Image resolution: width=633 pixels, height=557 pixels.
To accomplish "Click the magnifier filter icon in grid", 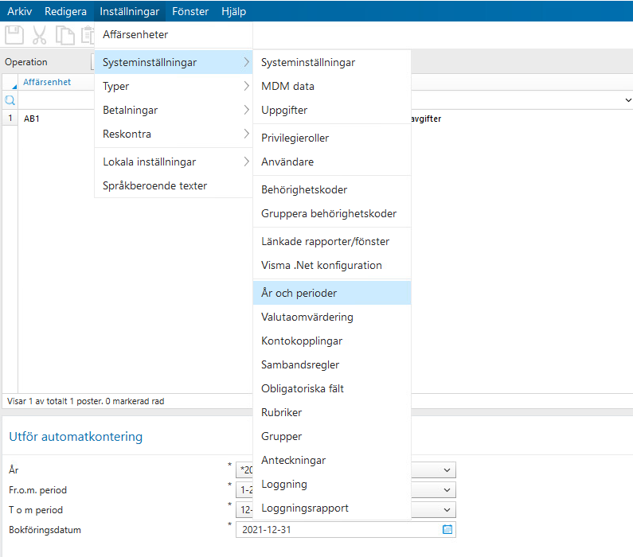I will click(x=10, y=100).
